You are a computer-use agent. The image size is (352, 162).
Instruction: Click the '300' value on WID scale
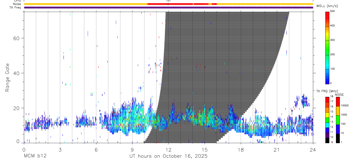pyautogui.click(x=332, y=40)
